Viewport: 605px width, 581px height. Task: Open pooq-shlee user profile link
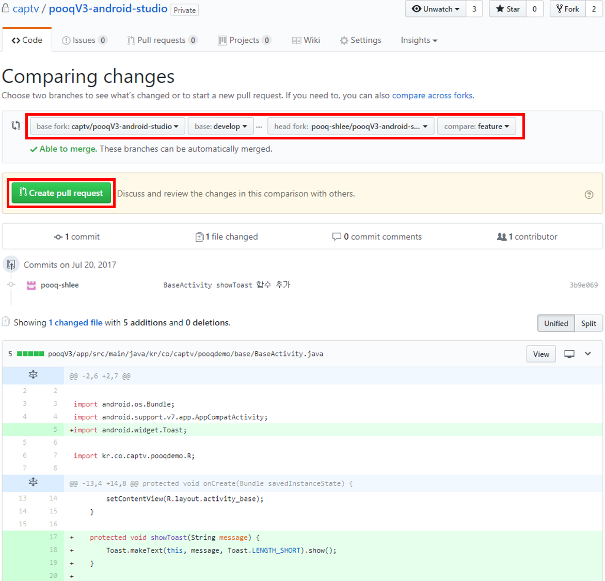[60, 285]
